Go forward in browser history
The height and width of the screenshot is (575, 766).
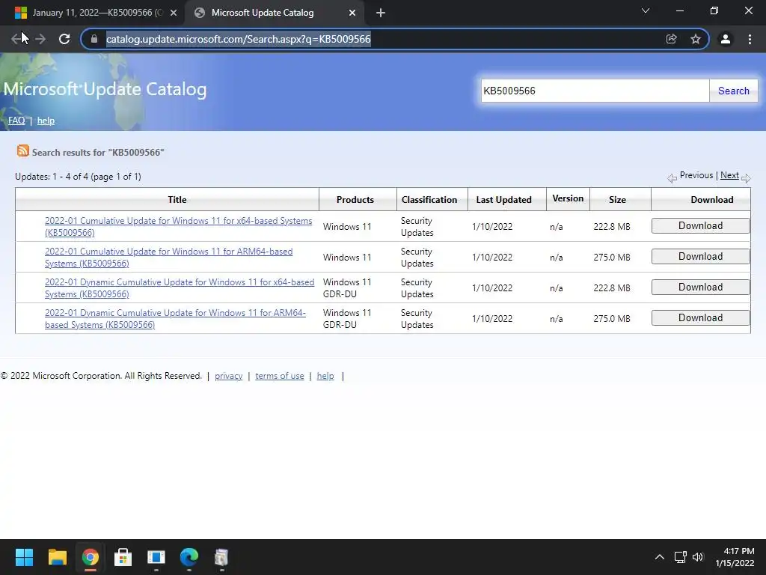(x=40, y=39)
